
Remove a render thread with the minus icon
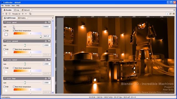[x=26, y=14]
